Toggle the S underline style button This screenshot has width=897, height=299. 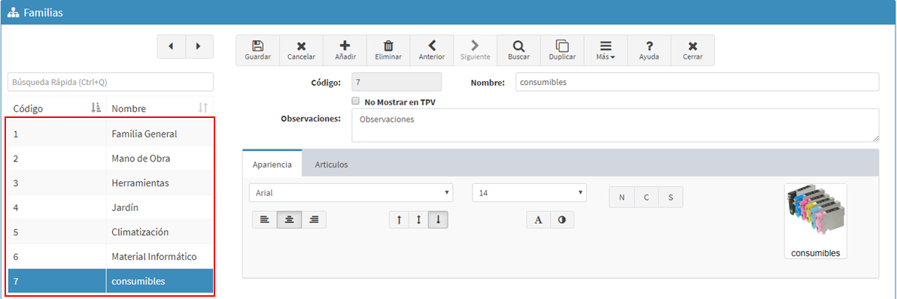pyautogui.click(x=671, y=197)
